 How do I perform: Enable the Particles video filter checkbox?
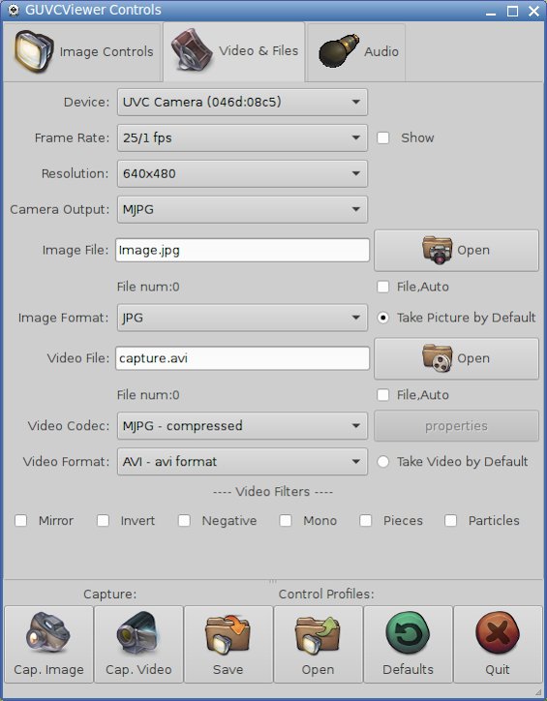[x=450, y=520]
